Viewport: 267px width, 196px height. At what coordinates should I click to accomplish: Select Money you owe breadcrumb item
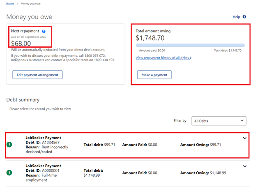click(x=30, y=4)
